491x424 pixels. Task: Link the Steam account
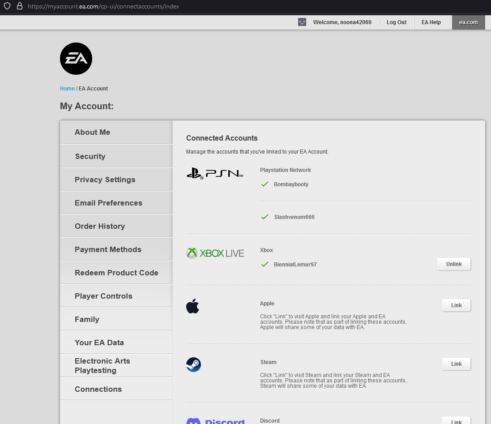click(456, 364)
